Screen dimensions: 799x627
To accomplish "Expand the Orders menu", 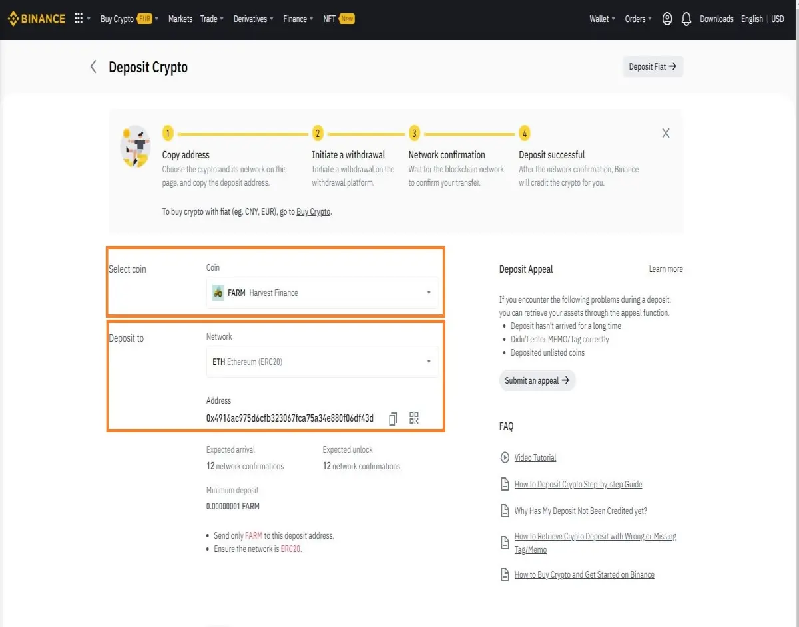I will [638, 19].
